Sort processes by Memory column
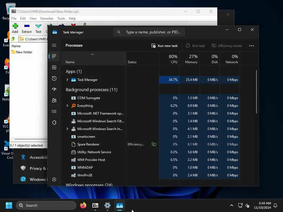Image resolution: width=283 pixels, height=212 pixels. (x=190, y=59)
